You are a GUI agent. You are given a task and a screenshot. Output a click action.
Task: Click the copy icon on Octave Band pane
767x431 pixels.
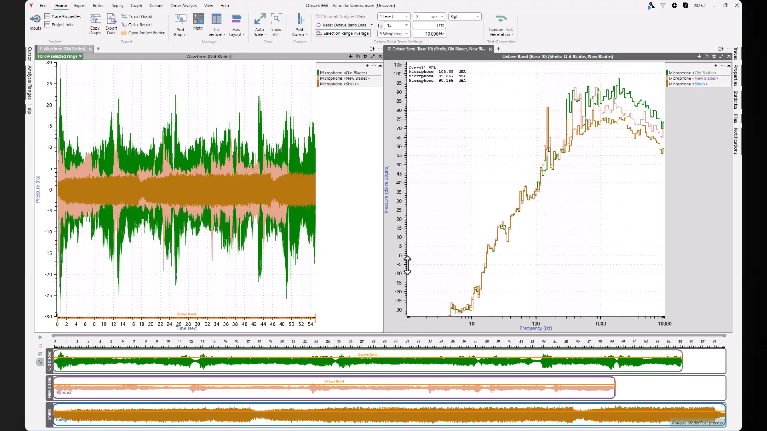point(707,57)
